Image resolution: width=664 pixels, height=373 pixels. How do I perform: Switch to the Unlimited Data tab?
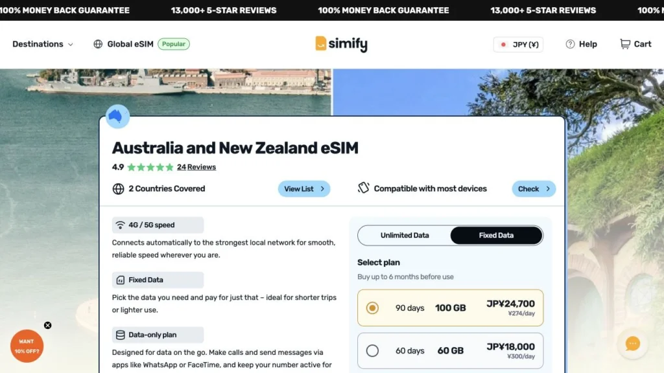click(405, 235)
